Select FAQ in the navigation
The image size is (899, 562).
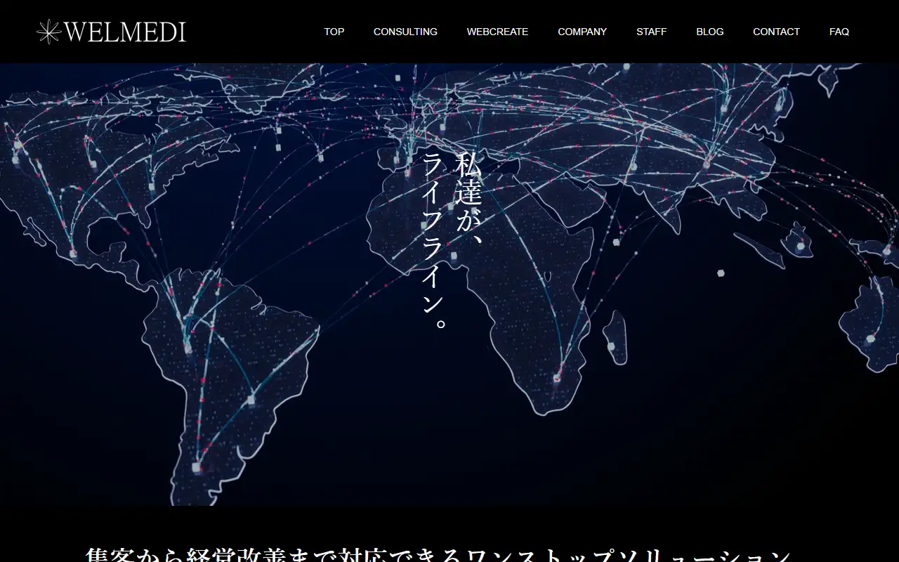(839, 32)
